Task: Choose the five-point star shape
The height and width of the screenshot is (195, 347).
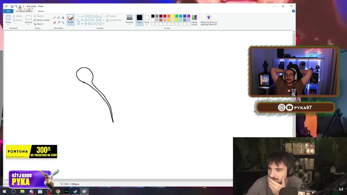Action: [x=86, y=24]
